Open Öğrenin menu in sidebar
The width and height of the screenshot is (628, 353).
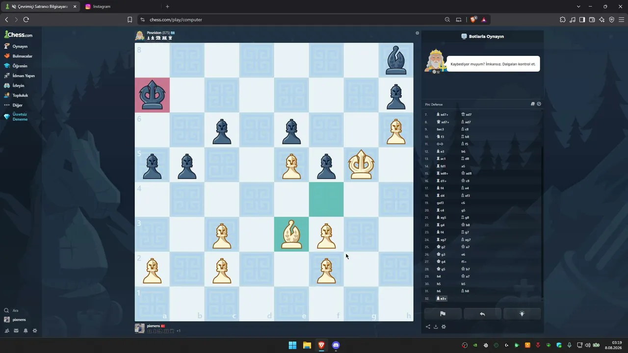[20, 66]
